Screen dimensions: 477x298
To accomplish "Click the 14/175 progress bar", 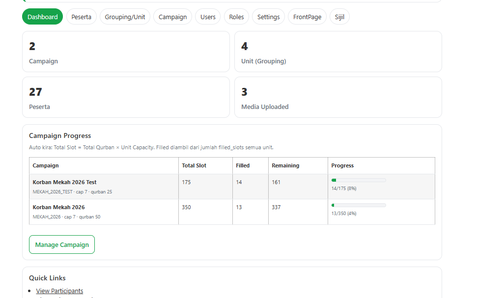I will (358, 180).
